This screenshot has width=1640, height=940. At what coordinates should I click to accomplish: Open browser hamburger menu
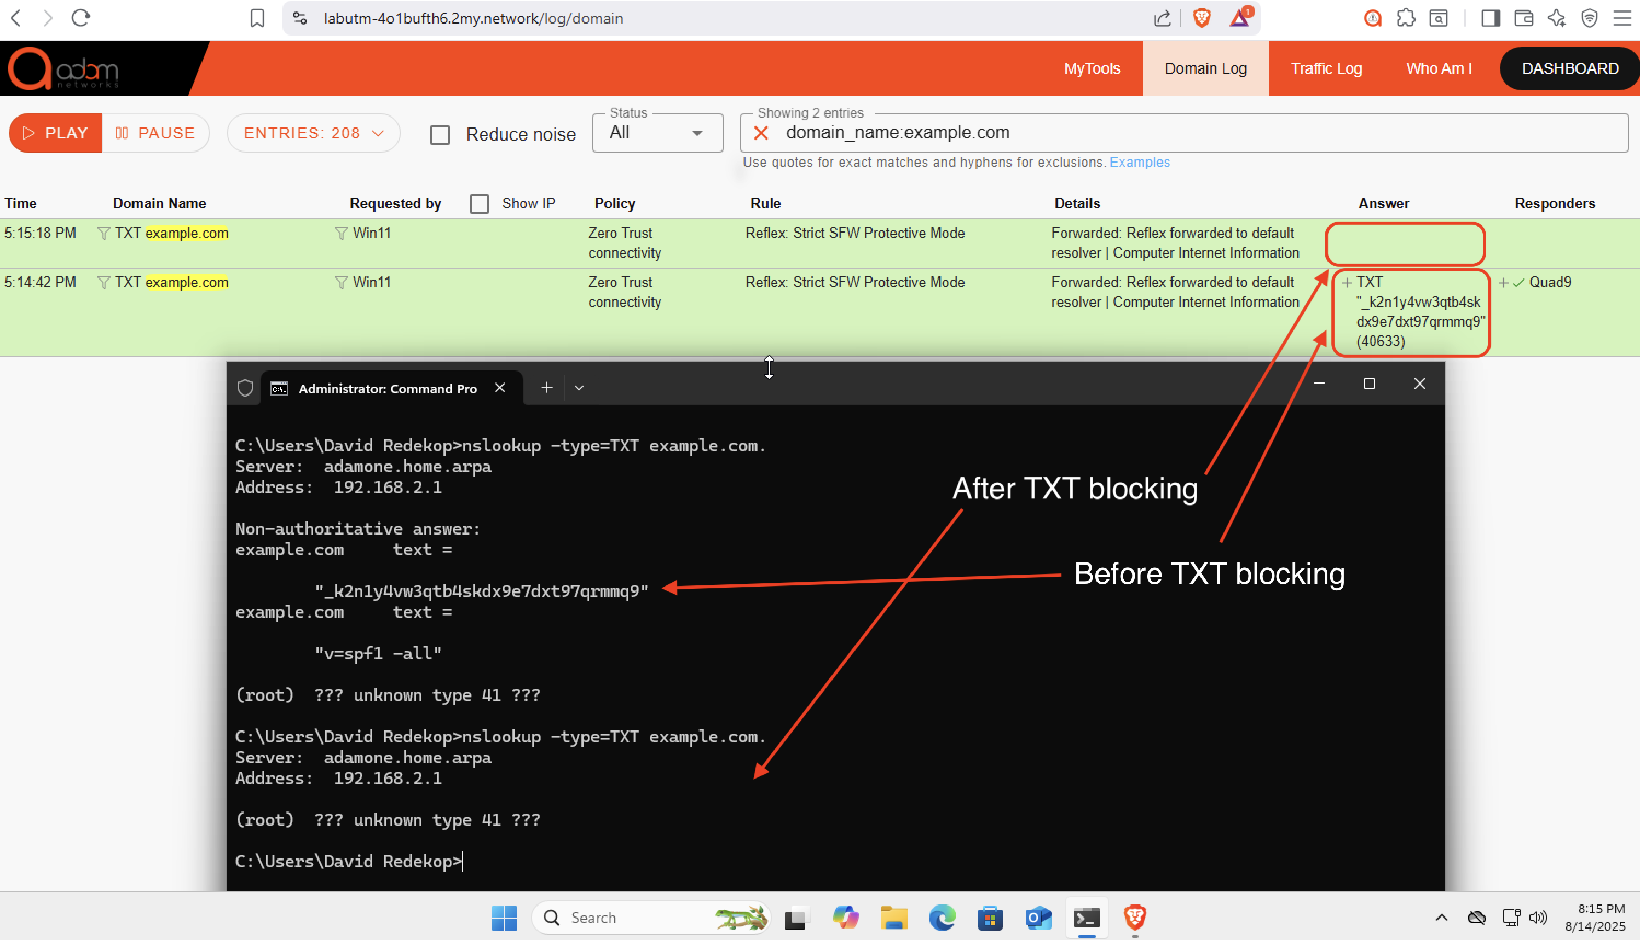(x=1622, y=18)
